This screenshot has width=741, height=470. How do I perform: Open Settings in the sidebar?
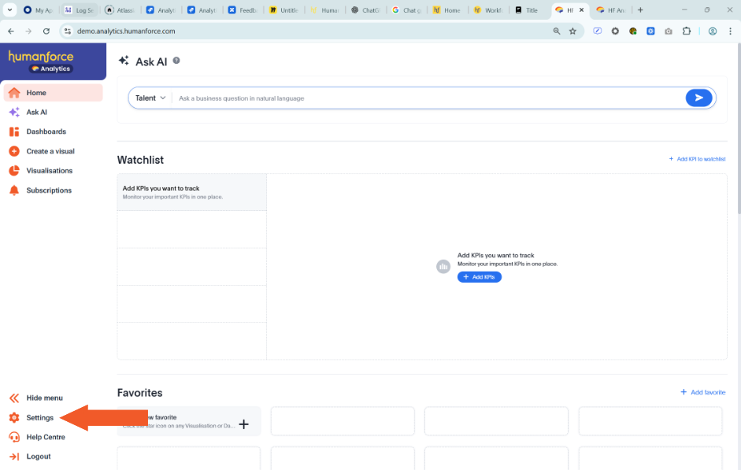(39, 418)
